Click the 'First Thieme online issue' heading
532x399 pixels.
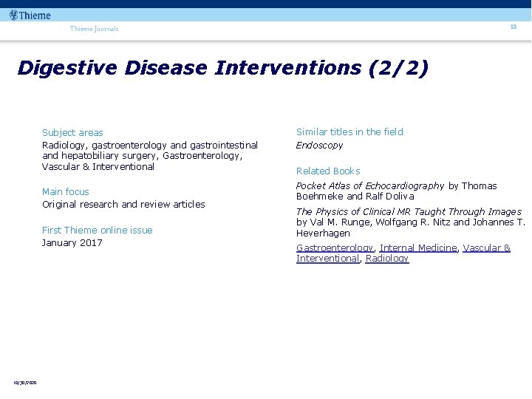(x=98, y=230)
